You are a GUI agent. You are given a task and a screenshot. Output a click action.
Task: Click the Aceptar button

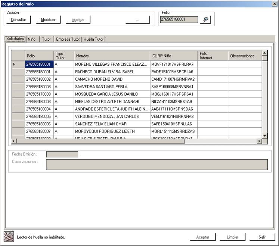(203, 237)
